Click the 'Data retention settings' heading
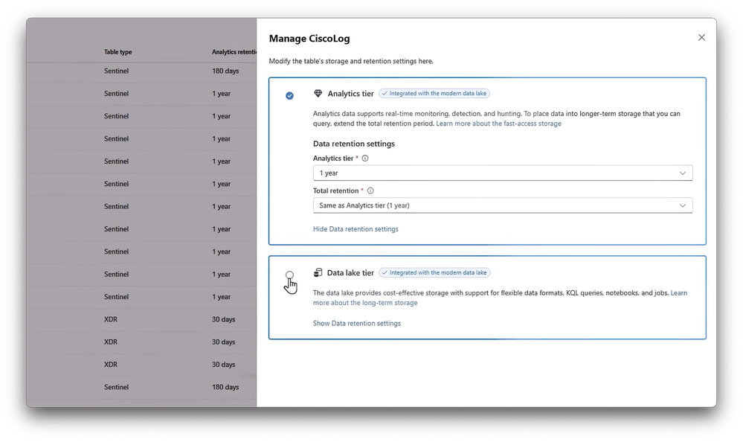743x442 pixels. (353, 144)
